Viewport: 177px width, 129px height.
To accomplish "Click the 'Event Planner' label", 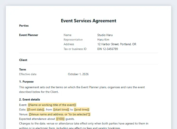I will [28, 35].
